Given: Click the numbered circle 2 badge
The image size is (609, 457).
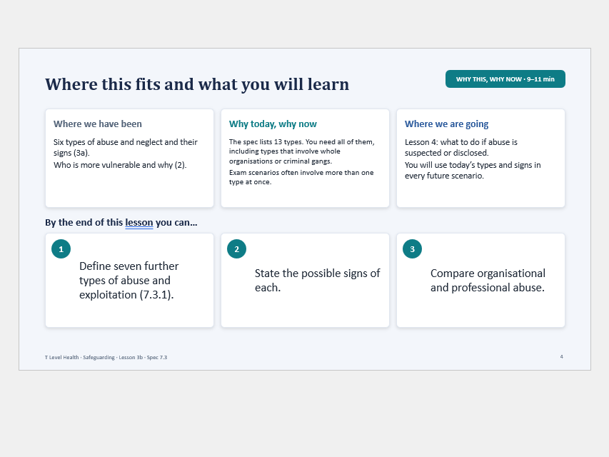Looking at the screenshot, I should [x=236, y=249].
